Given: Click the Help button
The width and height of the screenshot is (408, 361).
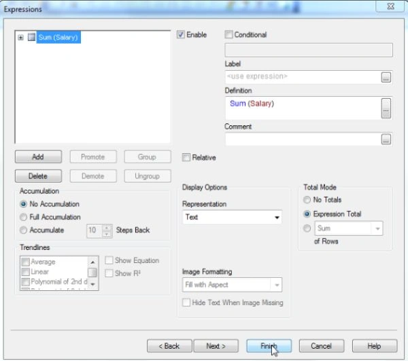Looking at the screenshot, I should click(375, 346).
